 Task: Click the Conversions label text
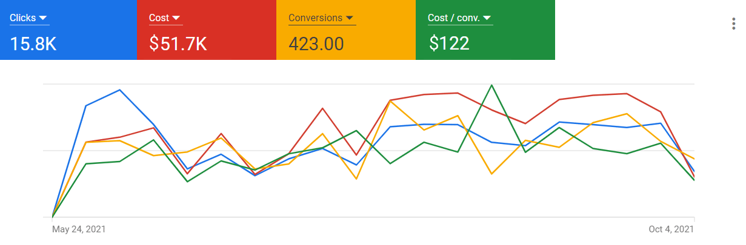pos(315,18)
